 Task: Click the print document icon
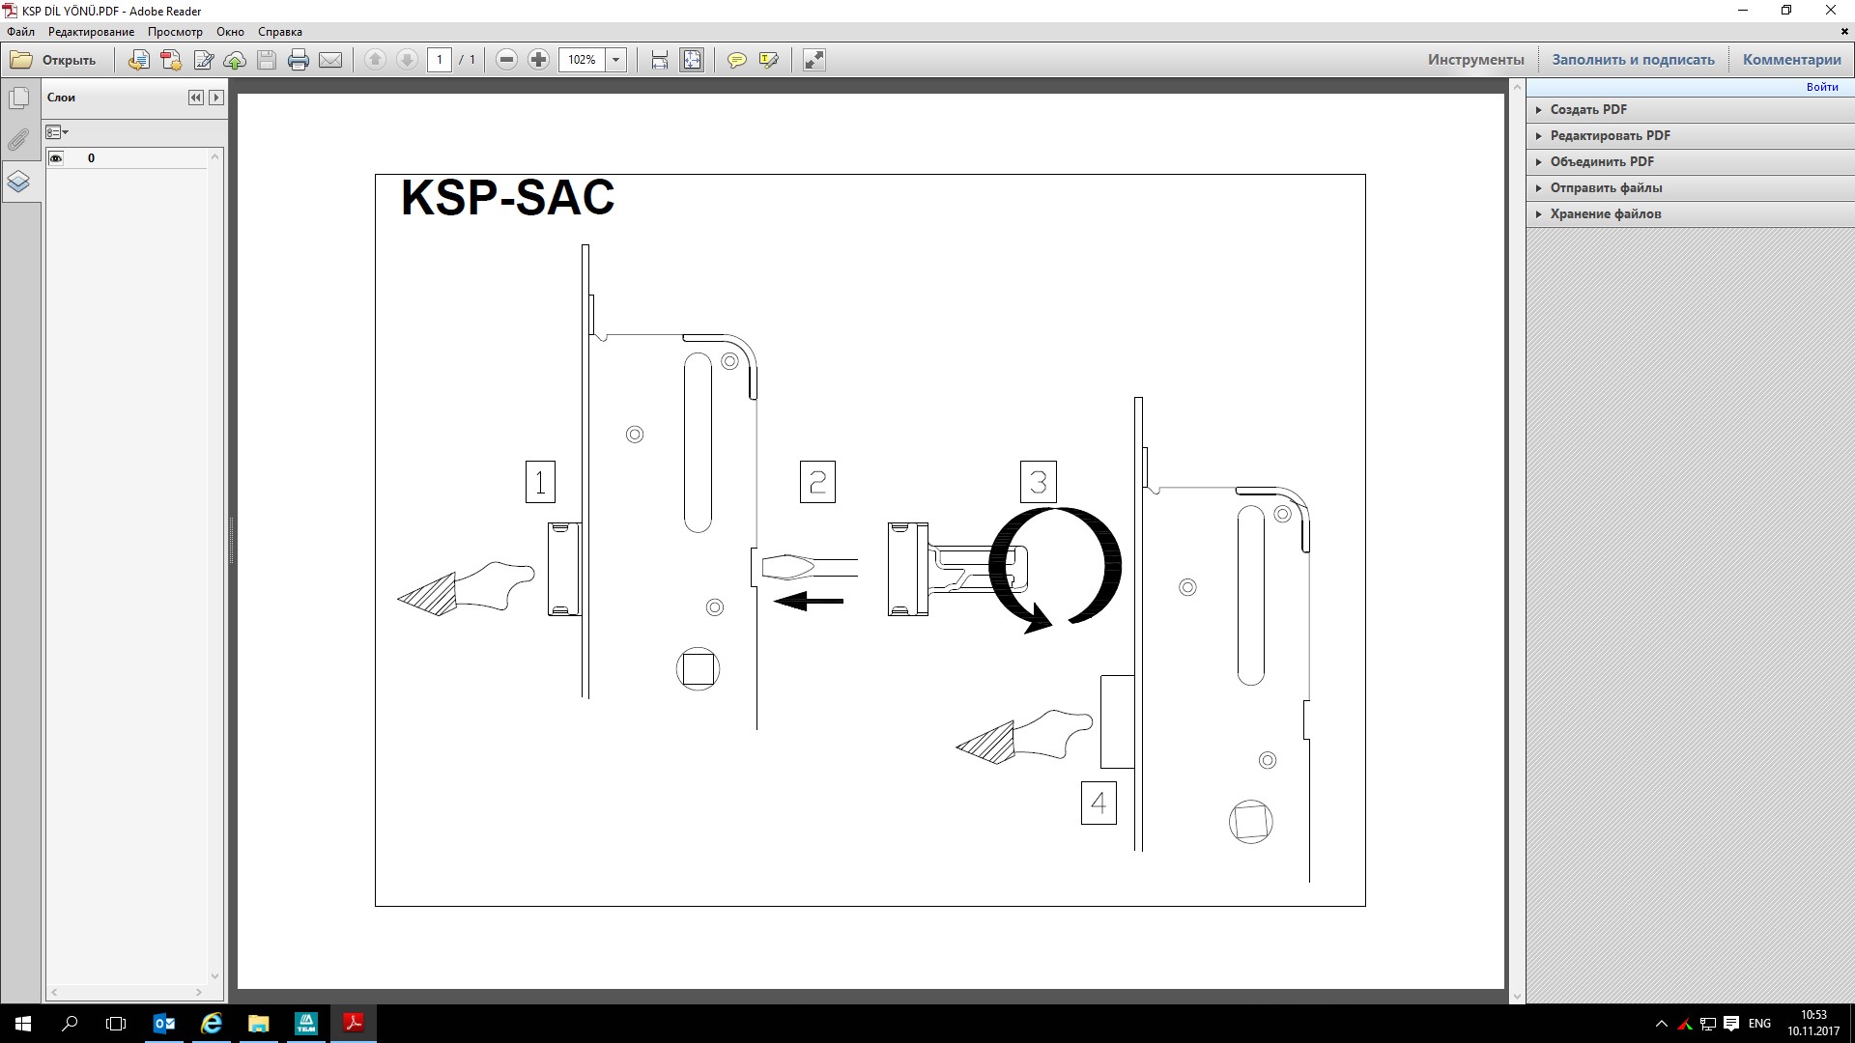tap(299, 60)
